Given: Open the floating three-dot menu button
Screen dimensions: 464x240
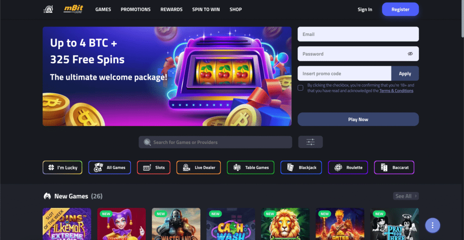Looking at the screenshot, I should pos(433,225).
